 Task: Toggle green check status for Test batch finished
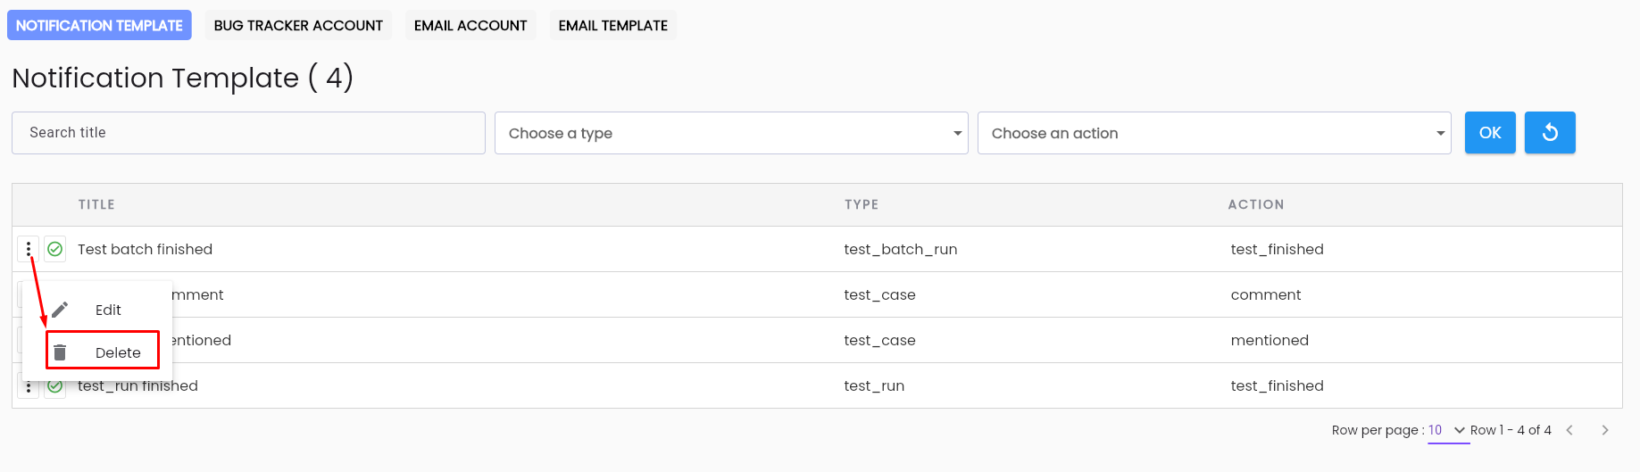coord(55,249)
